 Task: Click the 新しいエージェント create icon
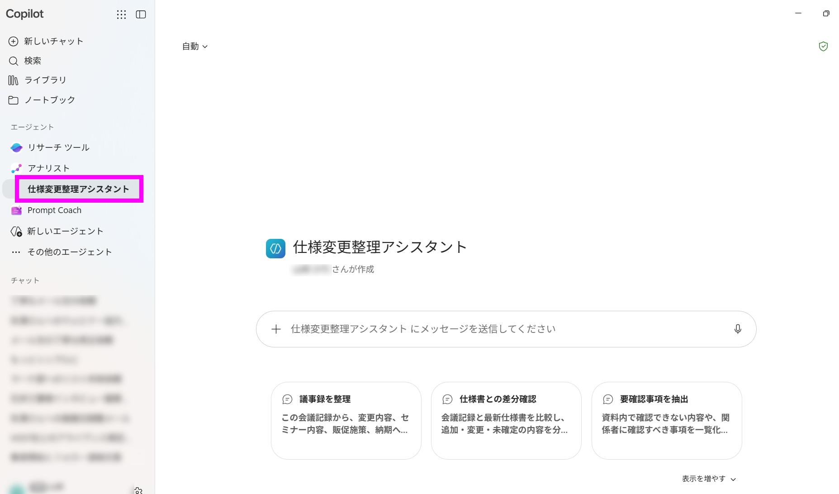point(16,232)
